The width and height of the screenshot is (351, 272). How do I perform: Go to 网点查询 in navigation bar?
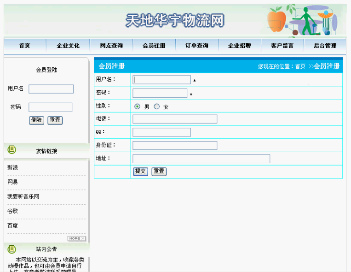pos(111,46)
